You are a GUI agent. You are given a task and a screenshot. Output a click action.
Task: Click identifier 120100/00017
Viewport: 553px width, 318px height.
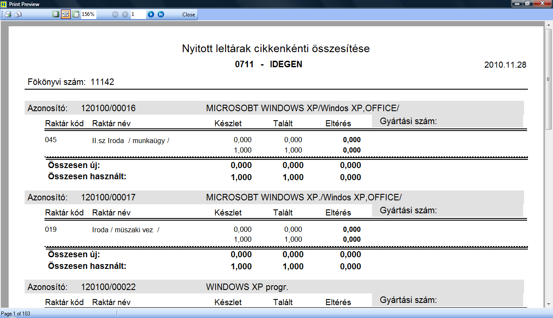coord(108,197)
